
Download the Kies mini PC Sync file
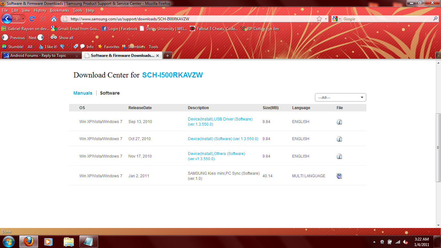(339, 176)
